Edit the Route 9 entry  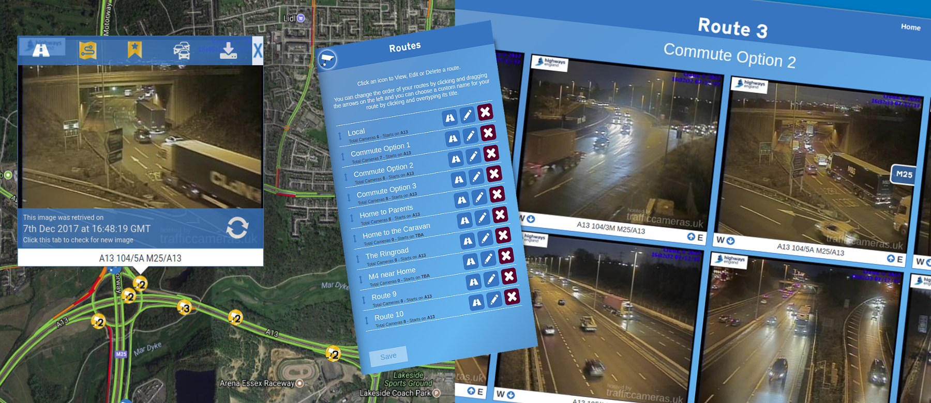pos(491,279)
